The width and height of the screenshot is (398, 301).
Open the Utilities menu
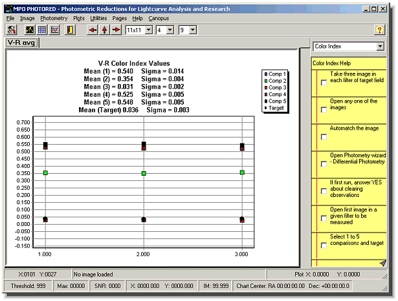point(98,18)
